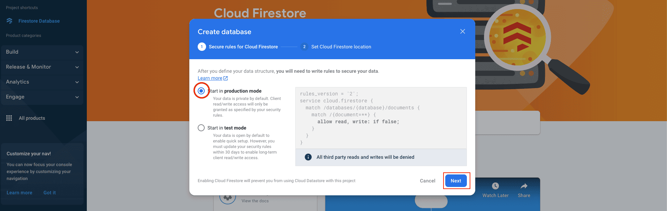Select Start in test mode radio

pos(201,128)
